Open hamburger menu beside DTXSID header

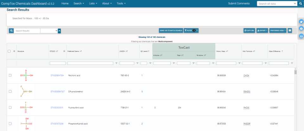pos(64,51)
